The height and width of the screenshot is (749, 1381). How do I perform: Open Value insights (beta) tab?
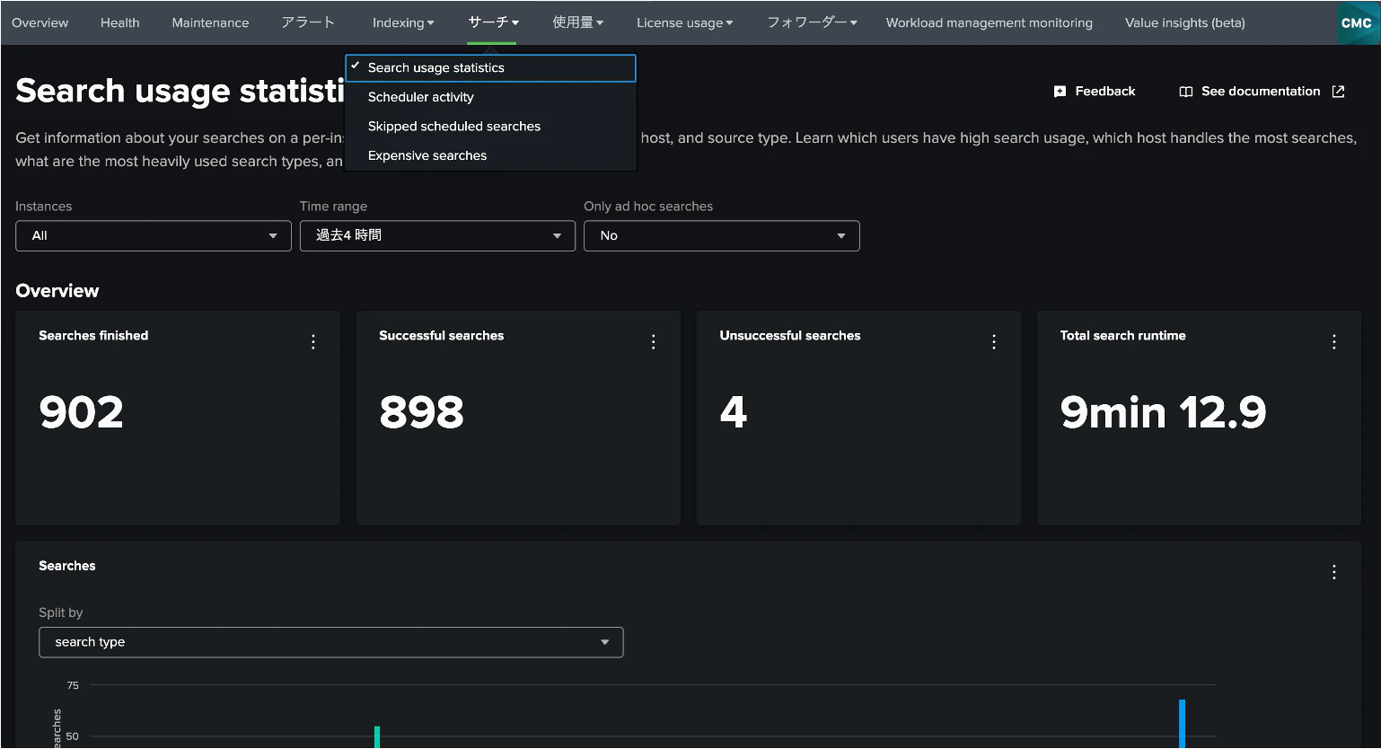[1184, 22]
